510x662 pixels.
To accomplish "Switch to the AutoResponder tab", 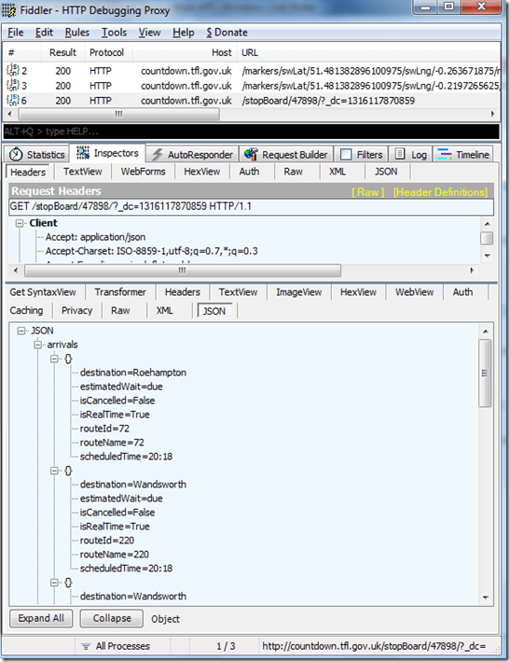I will [193, 154].
